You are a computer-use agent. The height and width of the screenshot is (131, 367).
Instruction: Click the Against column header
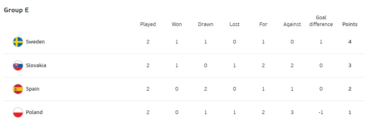click(292, 24)
